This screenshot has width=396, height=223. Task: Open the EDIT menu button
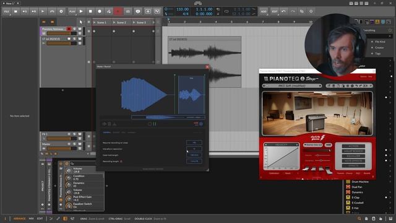pyautogui.click(x=275, y=11)
